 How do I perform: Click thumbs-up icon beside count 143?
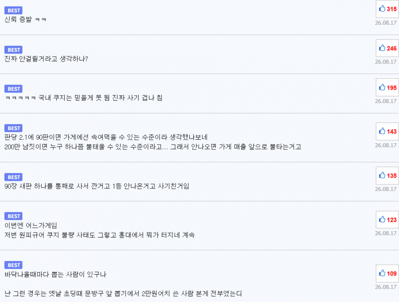point(387,131)
